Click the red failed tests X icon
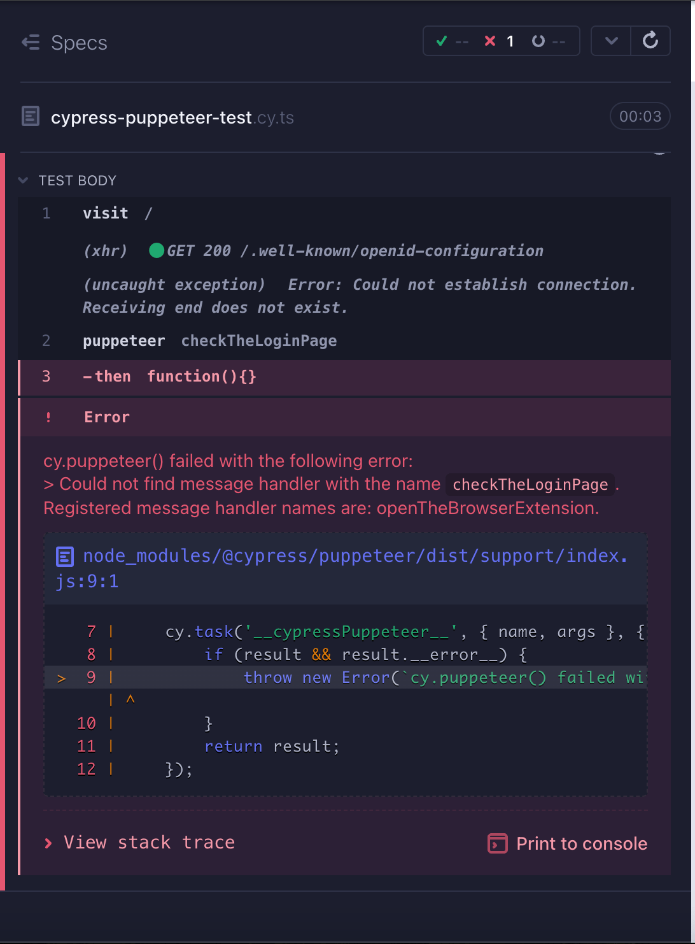The image size is (695, 944). pyautogui.click(x=490, y=41)
